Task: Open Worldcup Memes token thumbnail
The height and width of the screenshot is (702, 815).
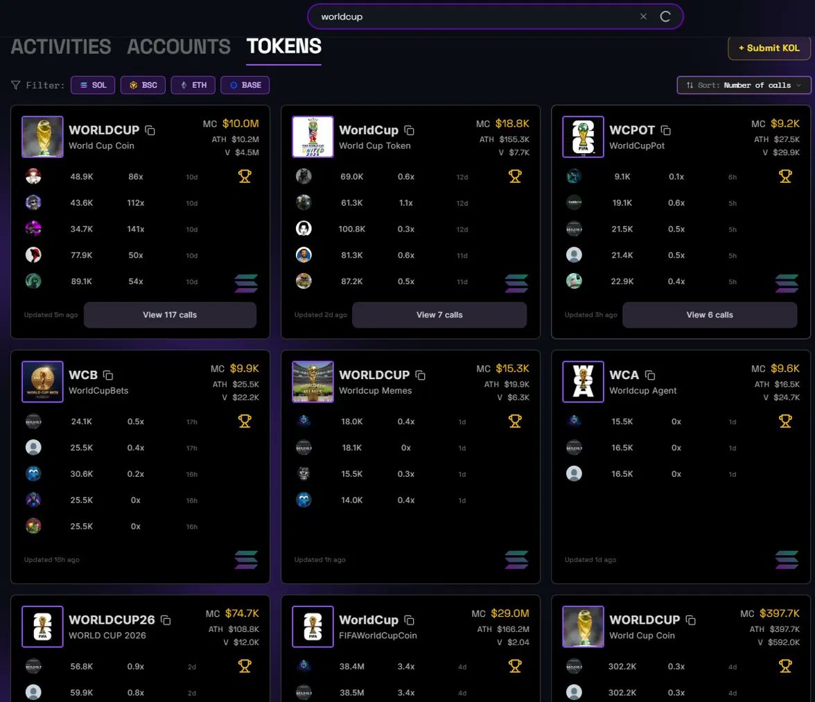Action: pyautogui.click(x=313, y=381)
